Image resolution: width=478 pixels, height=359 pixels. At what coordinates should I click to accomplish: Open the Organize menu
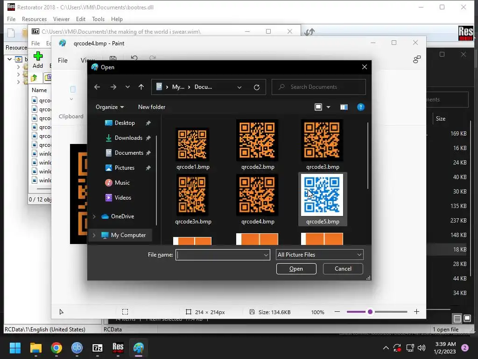click(110, 107)
